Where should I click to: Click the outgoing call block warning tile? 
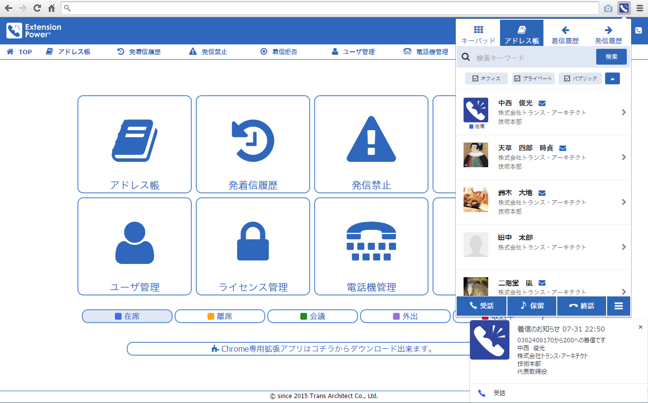(x=371, y=144)
